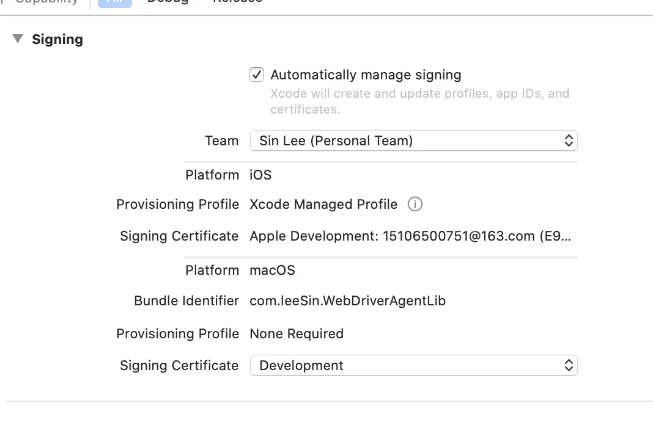Click the add Capability button
The image size is (653, 447).
[x=46, y=2]
